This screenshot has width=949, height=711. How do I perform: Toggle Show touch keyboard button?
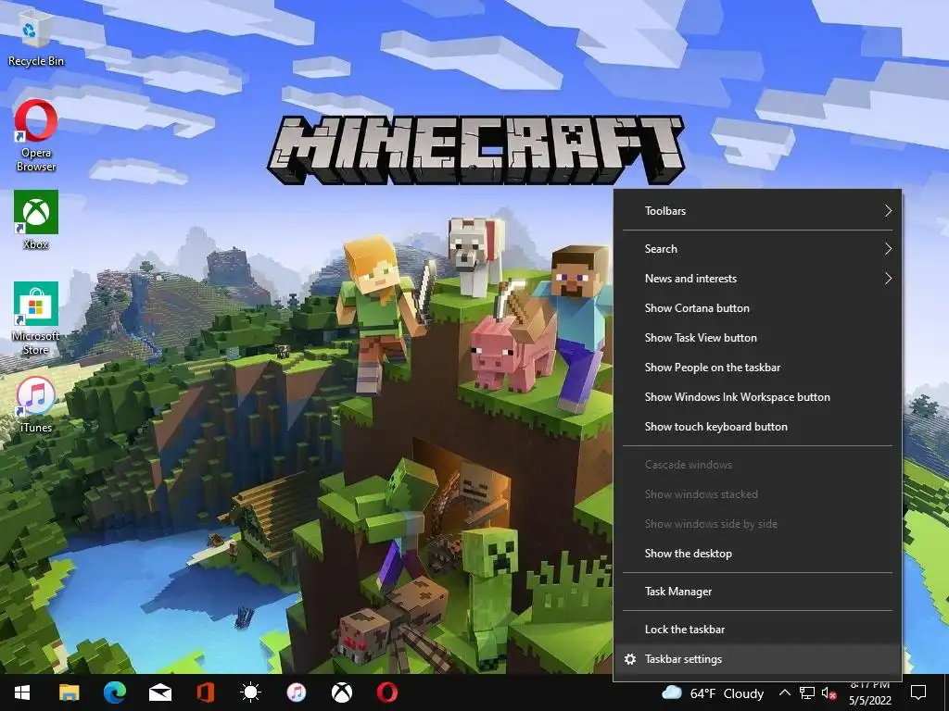click(758, 426)
